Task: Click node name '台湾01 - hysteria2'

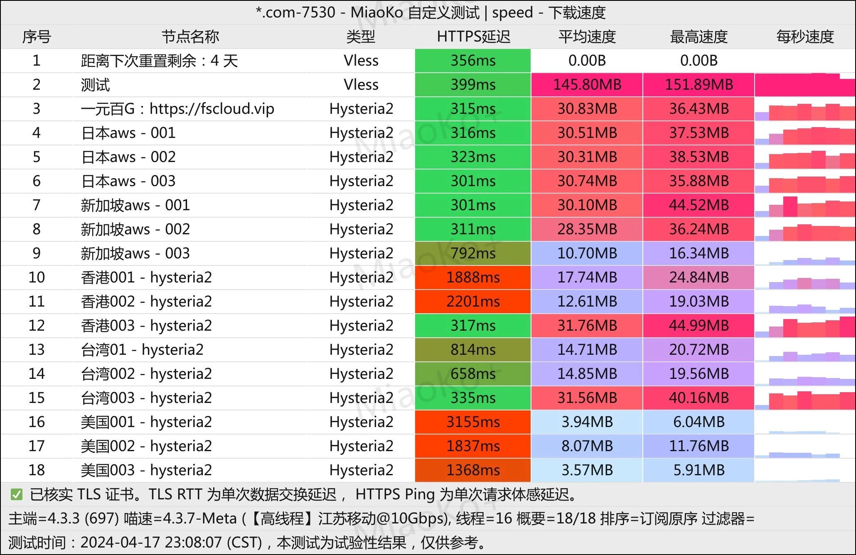Action: tap(142, 350)
